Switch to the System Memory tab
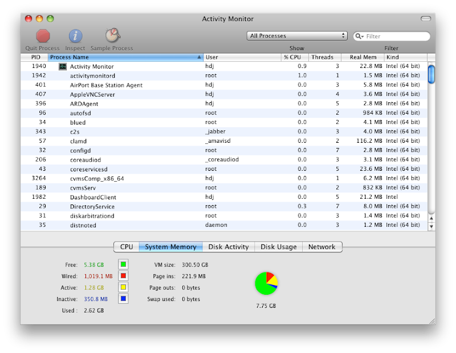 170,247
